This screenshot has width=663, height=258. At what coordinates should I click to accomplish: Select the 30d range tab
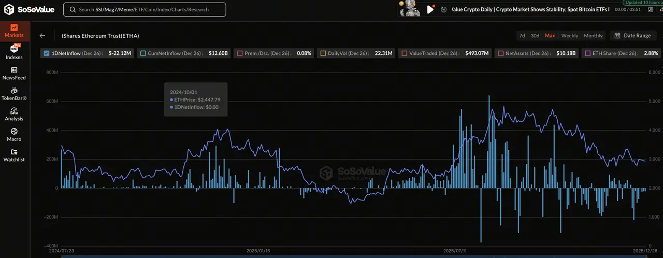535,36
